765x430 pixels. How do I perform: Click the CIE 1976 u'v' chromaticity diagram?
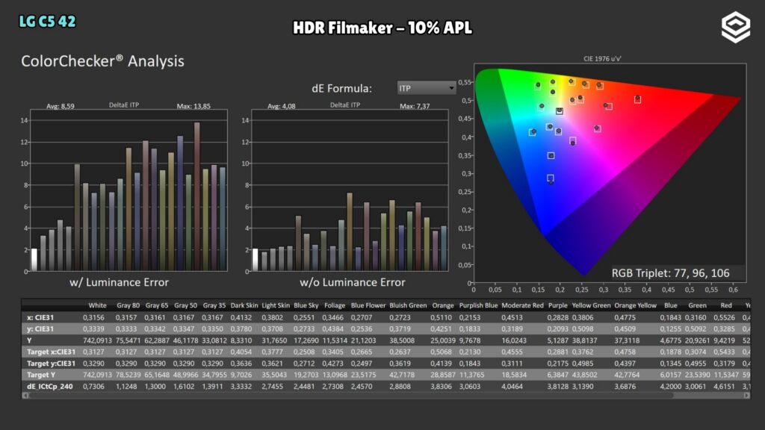[x=610, y=172]
